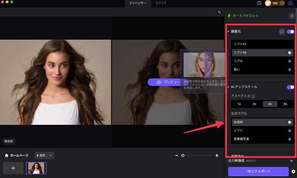Image resolution: width=297 pixels, height=178 pixels.
Task: Open the dropdown arrow next to 追加
Action: tap(51, 156)
